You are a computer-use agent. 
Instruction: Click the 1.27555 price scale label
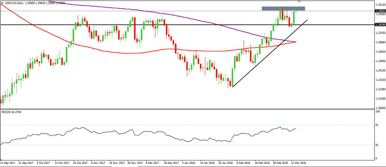pos(380,33)
